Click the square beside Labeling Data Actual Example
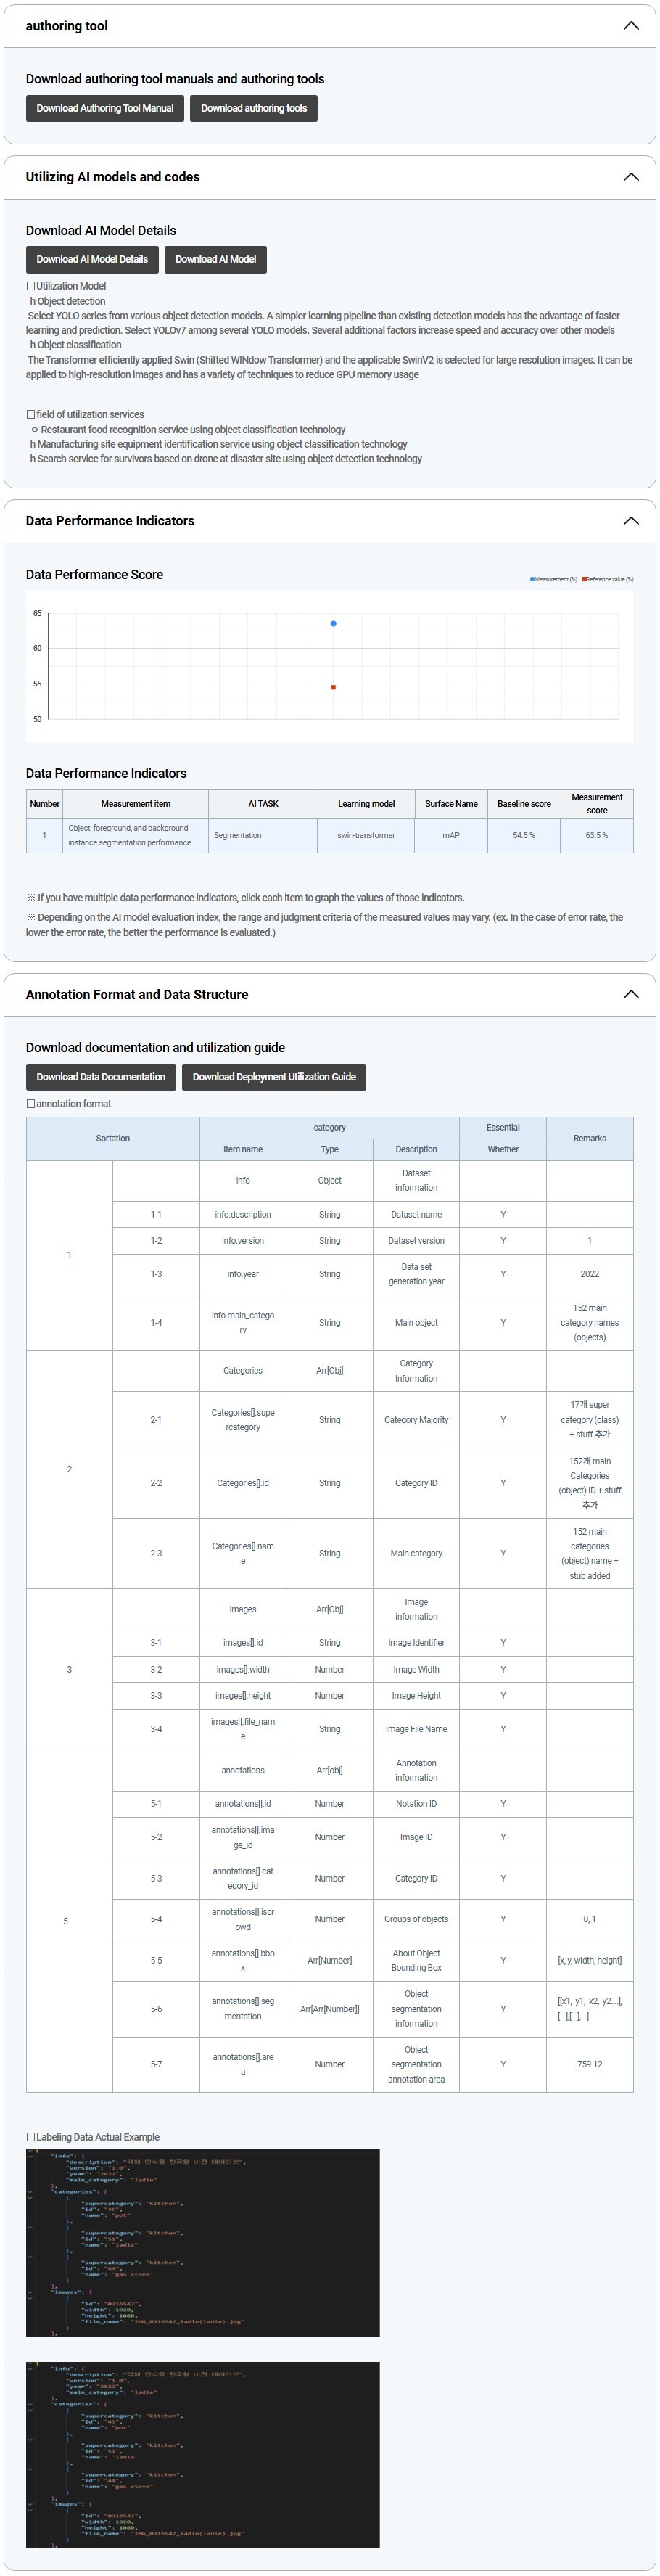Screen dimensions: 660x2576 [31, 2137]
